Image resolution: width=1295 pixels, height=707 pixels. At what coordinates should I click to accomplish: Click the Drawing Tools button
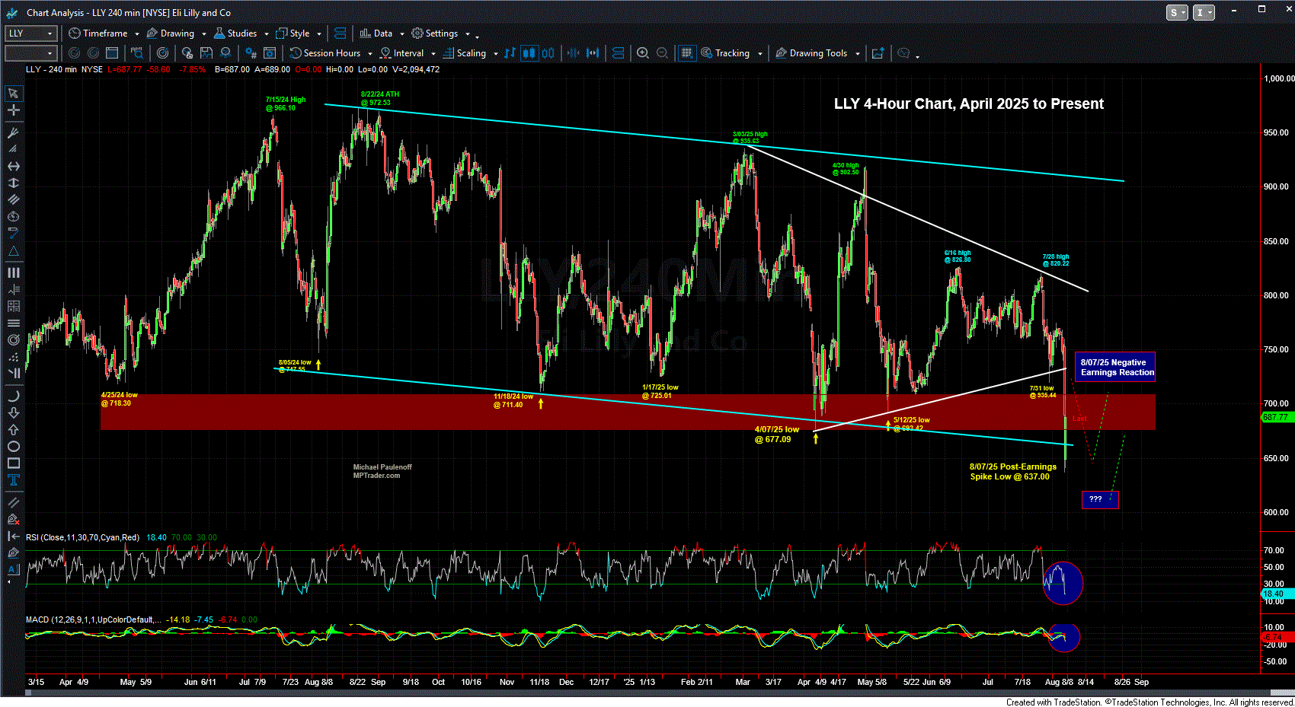click(811, 53)
